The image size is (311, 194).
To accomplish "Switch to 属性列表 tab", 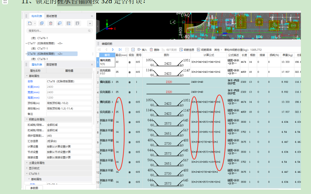I will click(37, 64).
